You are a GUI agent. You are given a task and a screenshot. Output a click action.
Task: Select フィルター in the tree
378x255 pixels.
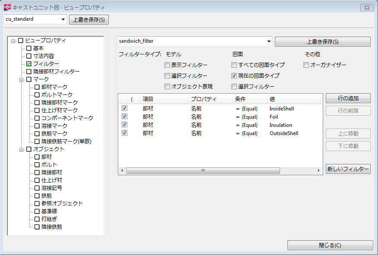point(46,64)
